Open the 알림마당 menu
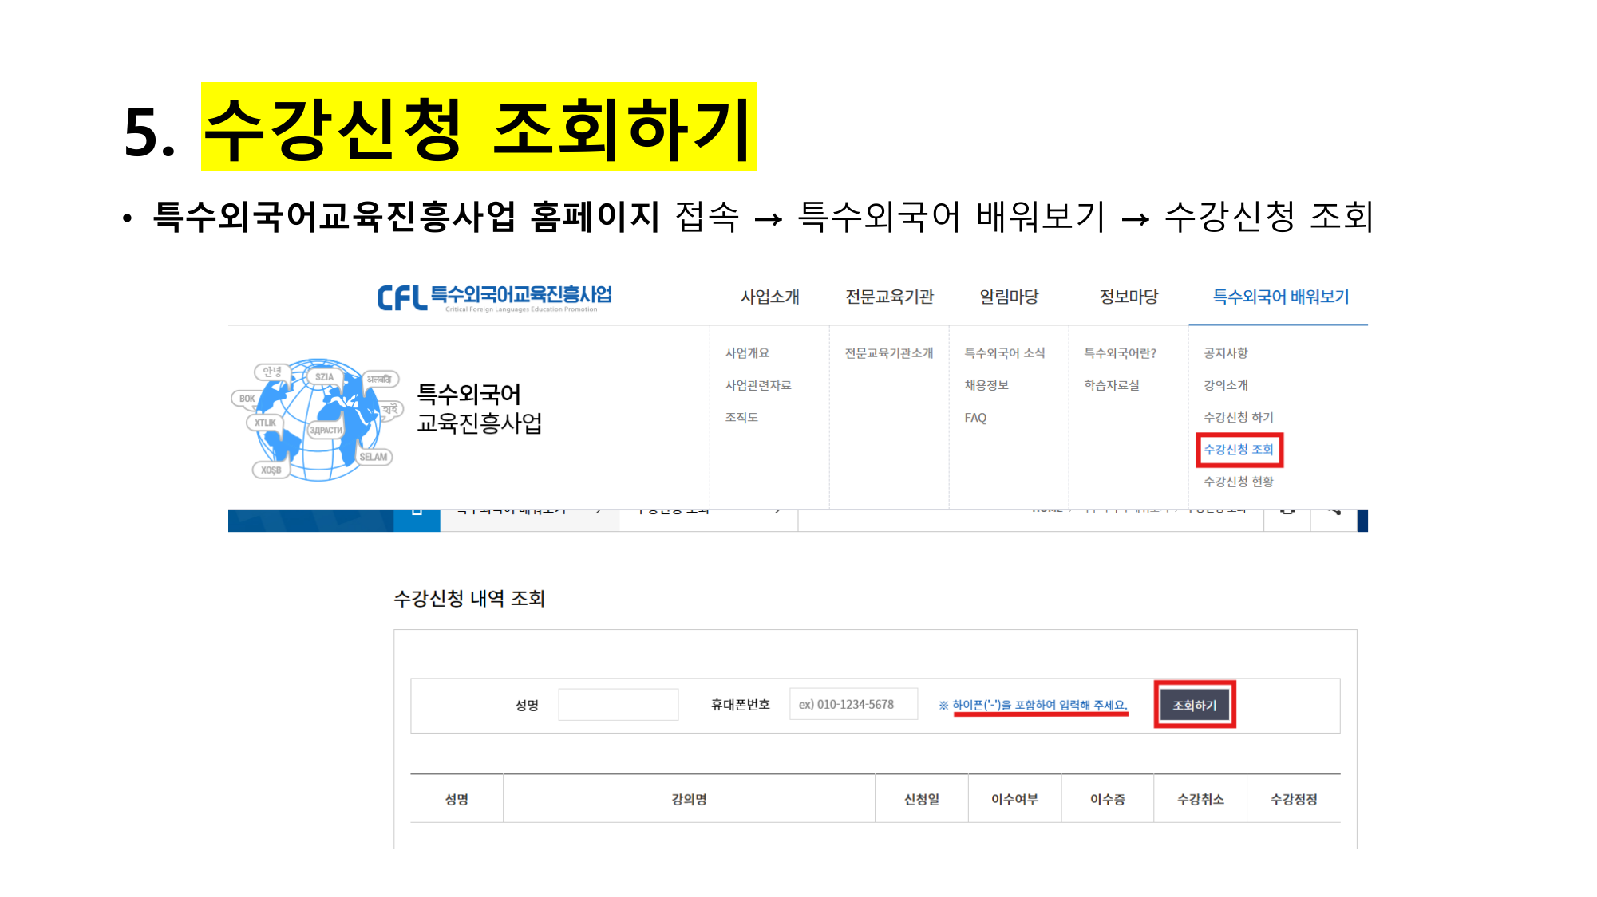1597x897 pixels. [x=1009, y=297]
